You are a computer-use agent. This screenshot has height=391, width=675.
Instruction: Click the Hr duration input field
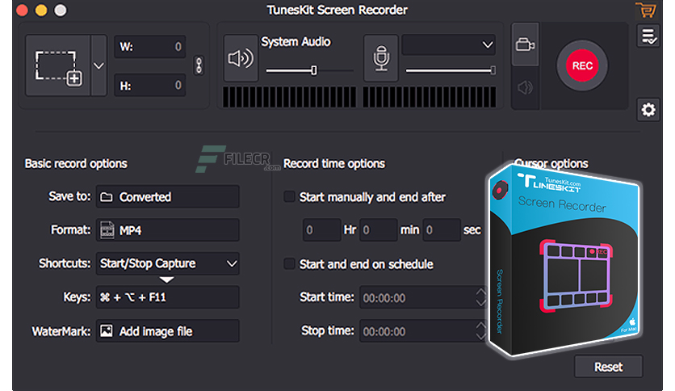tap(322, 230)
